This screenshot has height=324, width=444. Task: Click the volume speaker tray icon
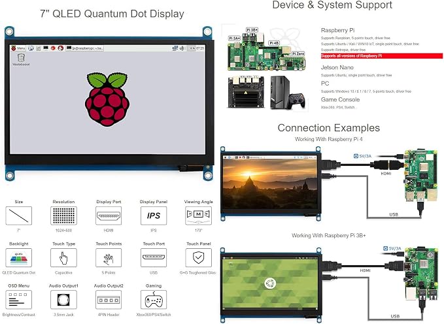(x=182, y=48)
